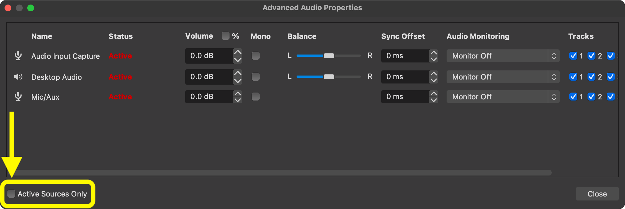This screenshot has height=209, width=625.
Task: Uncheck track 1 for Audio Input Capture
Action: 573,56
